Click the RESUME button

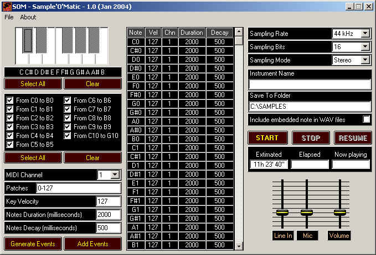coord(353,138)
